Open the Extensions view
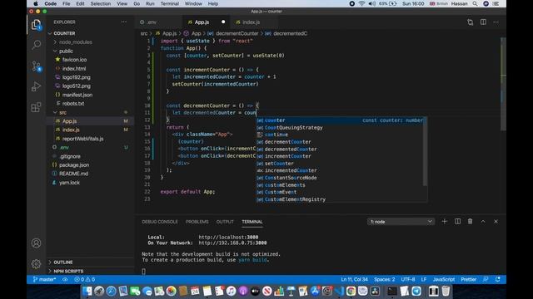Image resolution: width=533 pixels, height=299 pixels. tap(36, 107)
